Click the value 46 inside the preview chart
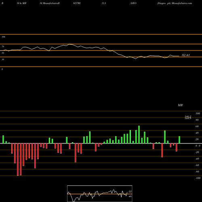Screen dimensions: 202x202 click(130, 196)
